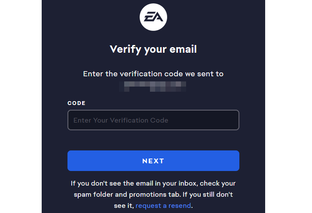The height and width of the screenshot is (213, 312).
Task: Click the CODE label above the field
Action: 76,103
